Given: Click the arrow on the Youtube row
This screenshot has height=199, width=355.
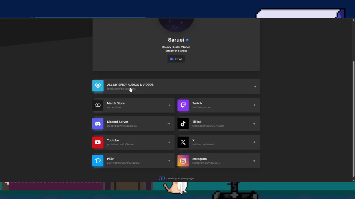Looking at the screenshot, I should 169,142.
